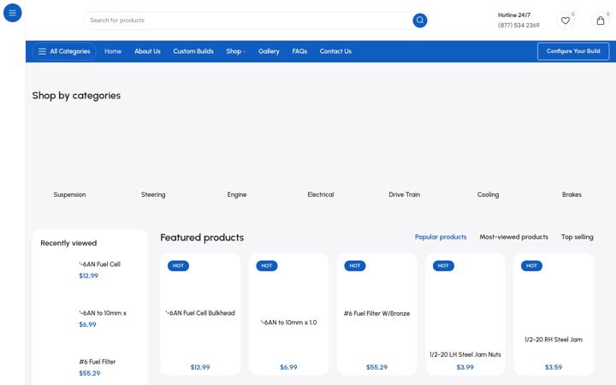Click HOT badge on Fuel Cell Bulkhead card
Viewport: 616px width, 385px height.
178,265
